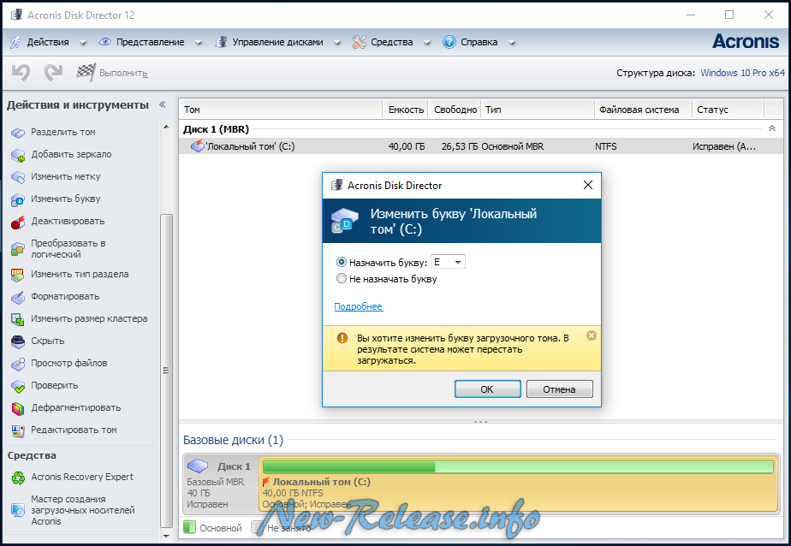Screen dimensions: 791x546
Task: Click the Redo arrow in the toolbar
Action: [53, 73]
